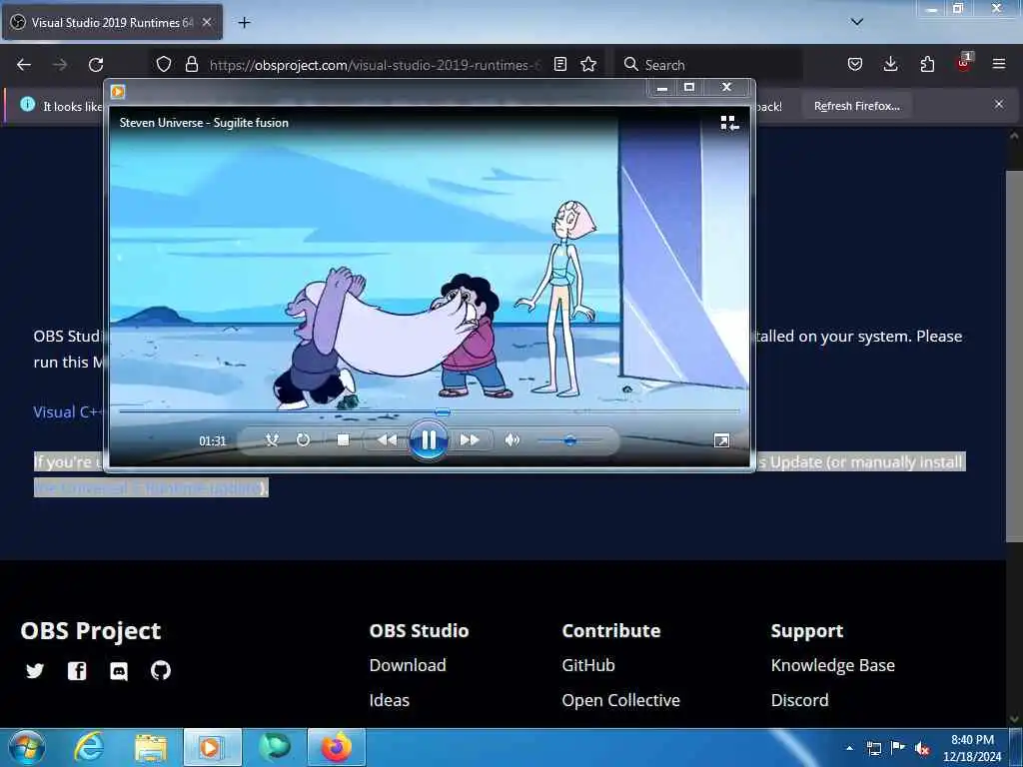The height and width of the screenshot is (767, 1023).
Task: Open a new Firefox tab
Action: pyautogui.click(x=244, y=23)
